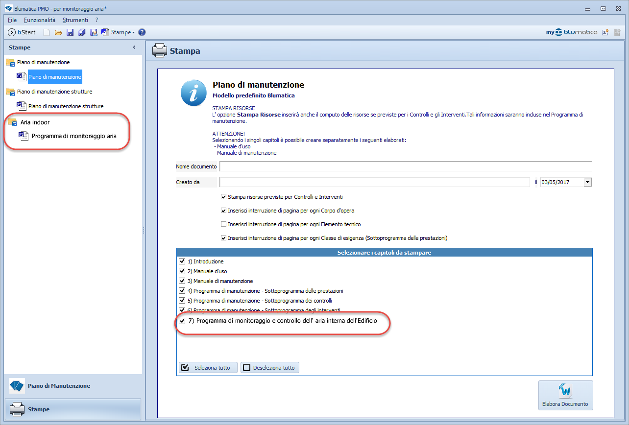Select Programma di monitoraggio aria in tree

coord(74,136)
